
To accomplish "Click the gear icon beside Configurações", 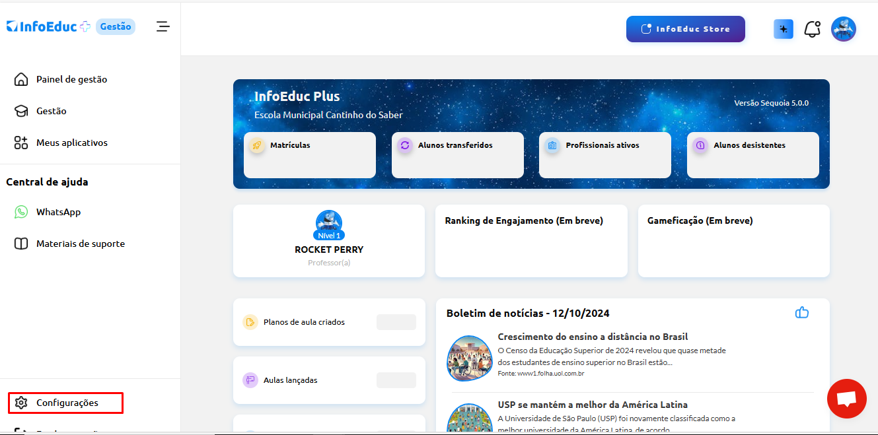I will [x=21, y=403].
